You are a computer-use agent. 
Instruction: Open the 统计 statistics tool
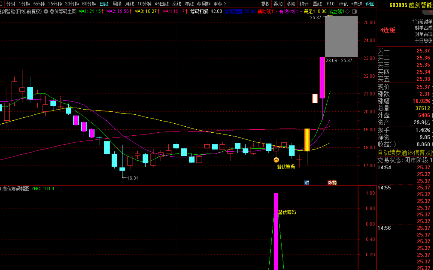point(304,4)
